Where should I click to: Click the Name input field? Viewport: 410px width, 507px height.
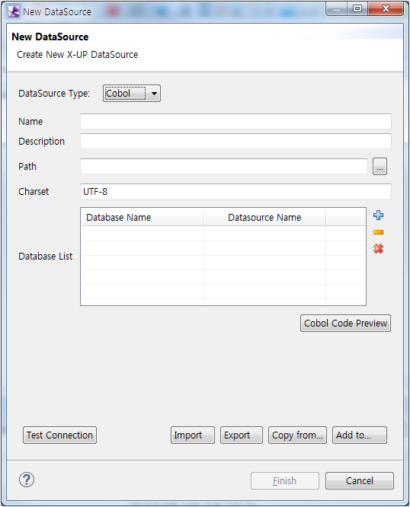point(235,122)
